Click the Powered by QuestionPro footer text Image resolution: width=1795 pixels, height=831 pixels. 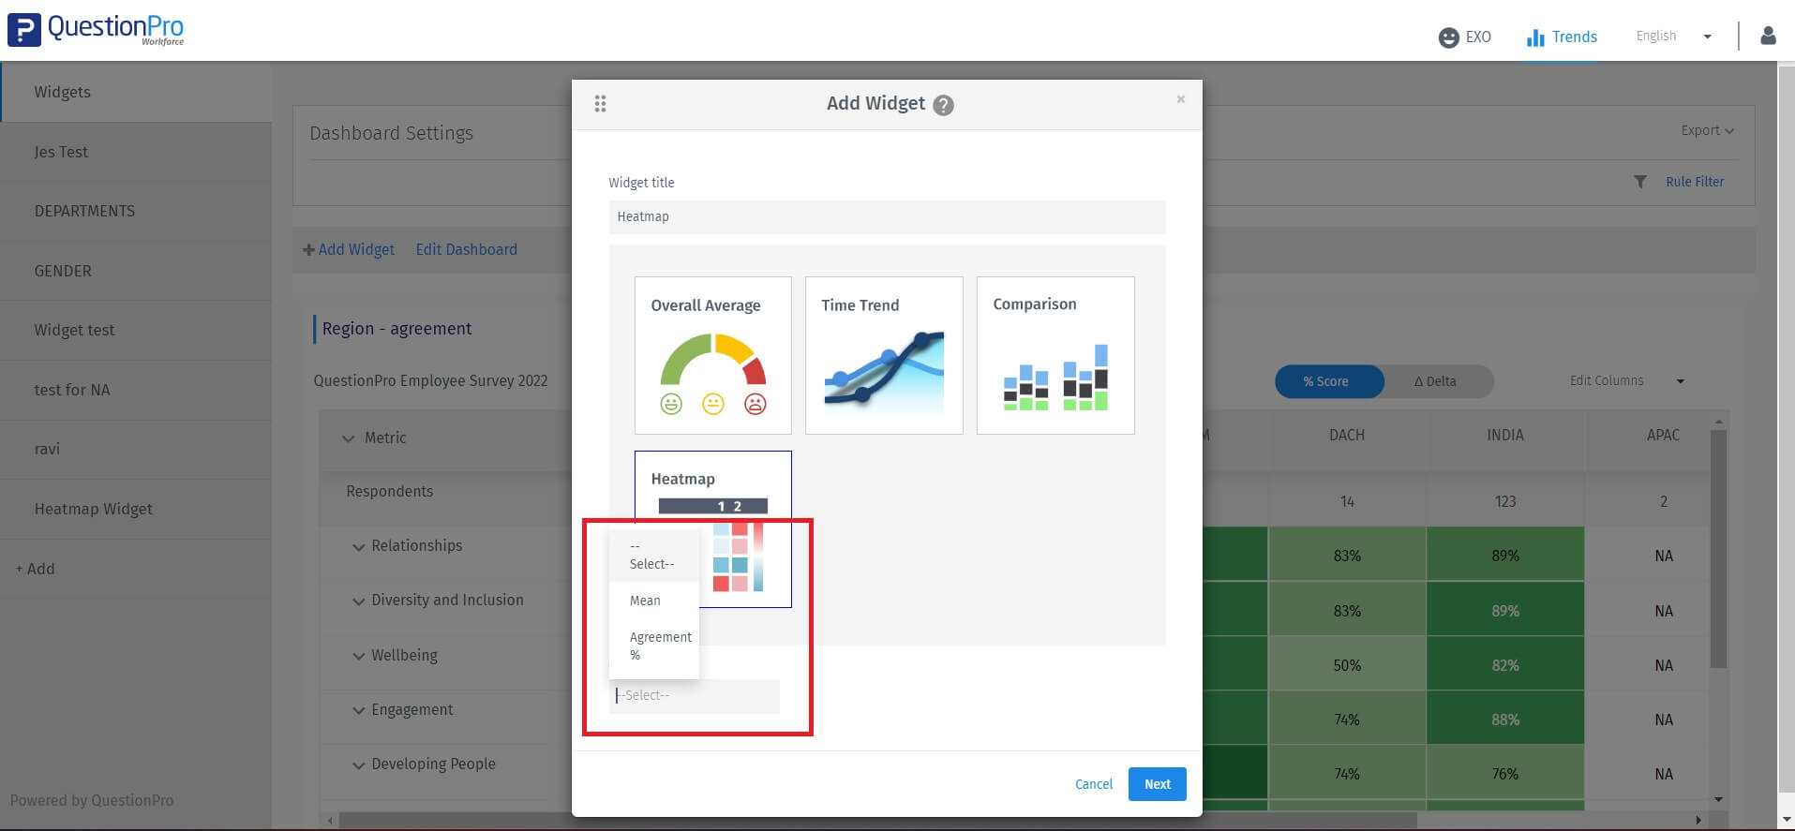(x=92, y=800)
